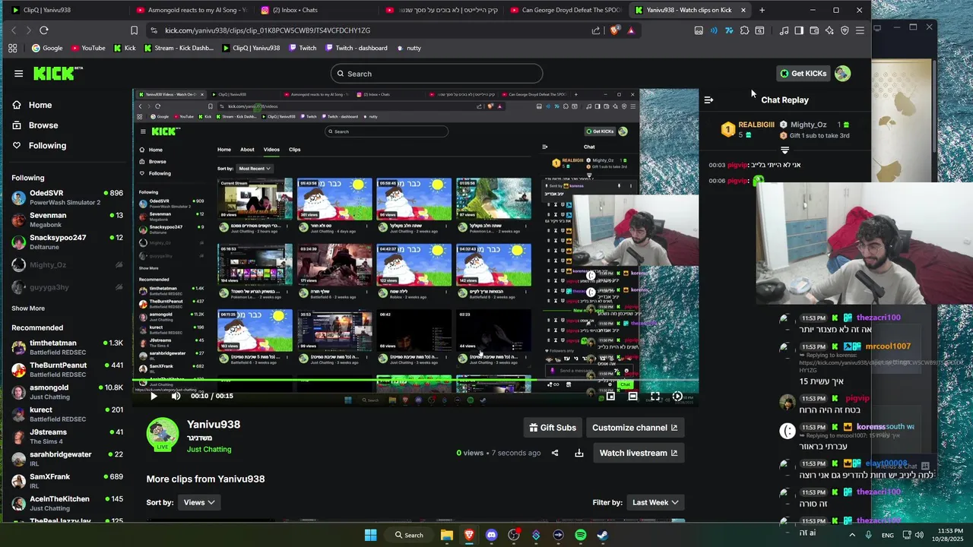This screenshot has width=973, height=547.
Task: Click the Brave Shields lion icon
Action: point(614,30)
